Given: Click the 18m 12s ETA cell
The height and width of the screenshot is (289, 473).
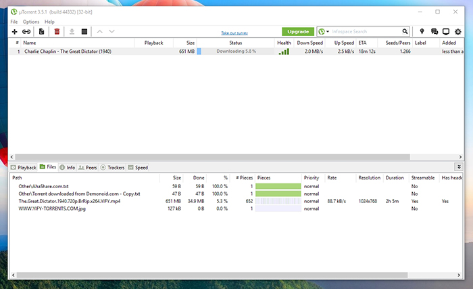Looking at the screenshot, I should [x=367, y=51].
